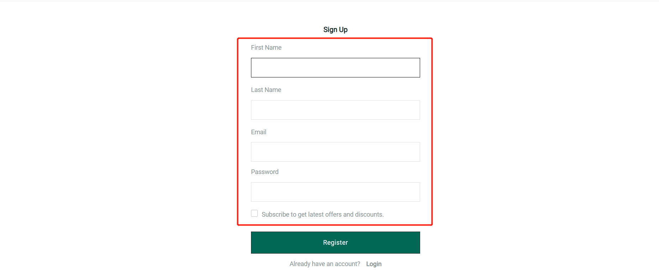Viewport: 659px width, 271px height.
Task: Click the Register button
Action: tap(335, 243)
